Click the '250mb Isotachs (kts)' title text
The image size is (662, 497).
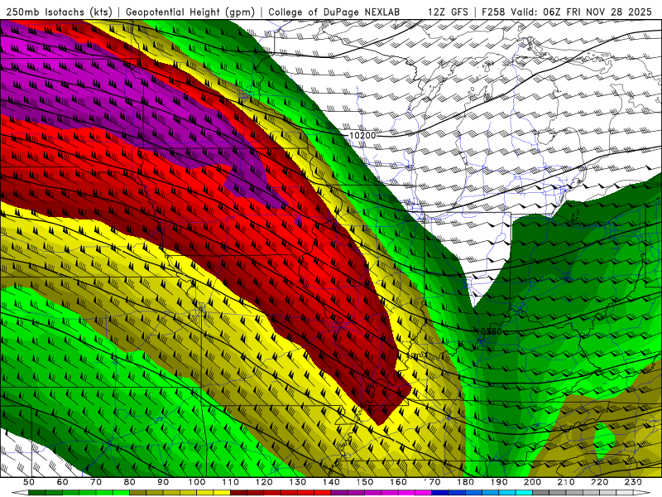click(59, 12)
